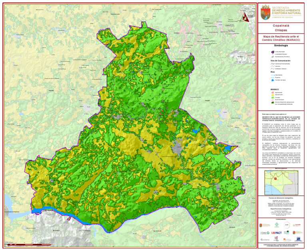Click the scale bar beneath the map
Screen dimensions: 307x251
[29, 244]
